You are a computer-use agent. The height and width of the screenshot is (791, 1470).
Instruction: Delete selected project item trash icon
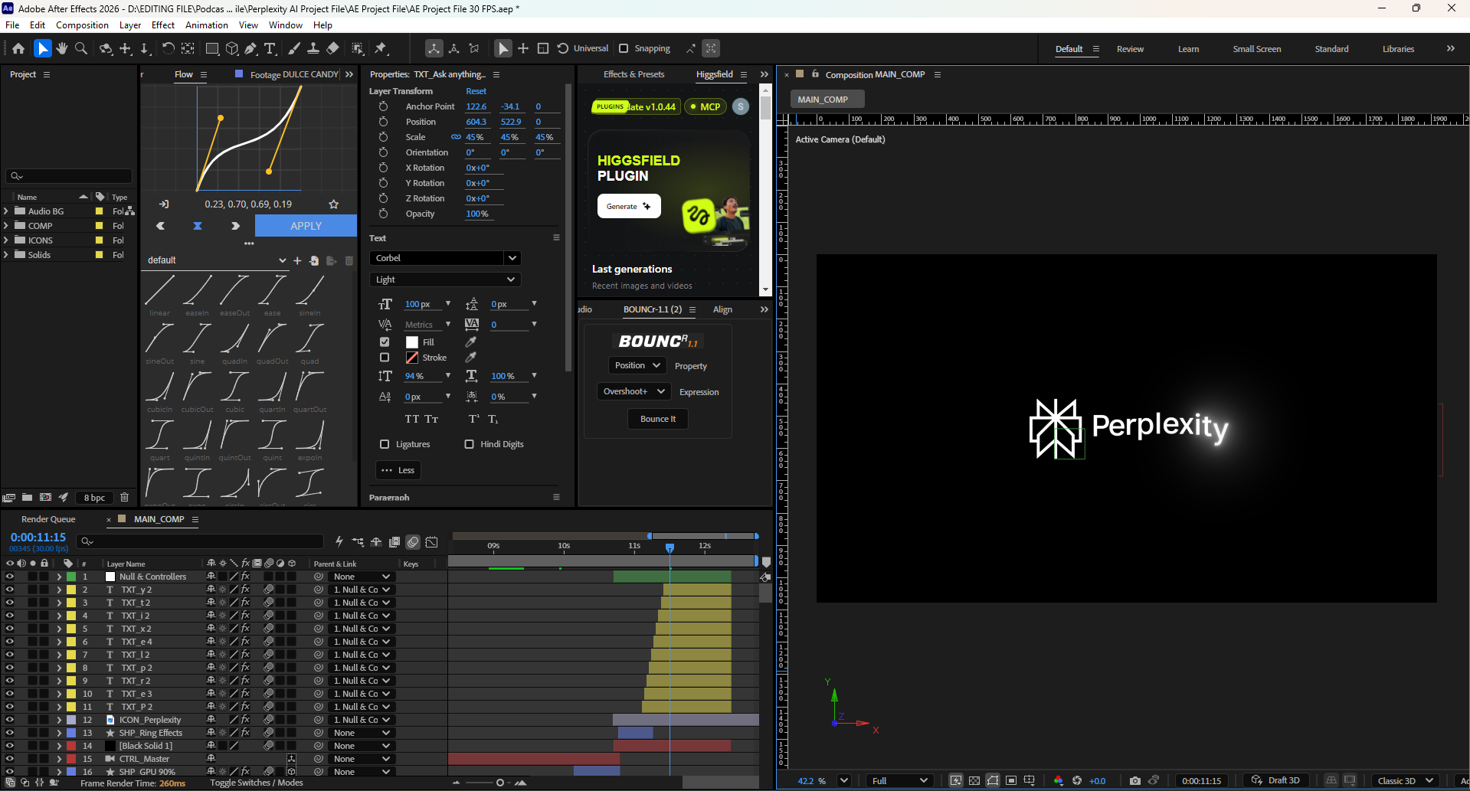click(124, 497)
